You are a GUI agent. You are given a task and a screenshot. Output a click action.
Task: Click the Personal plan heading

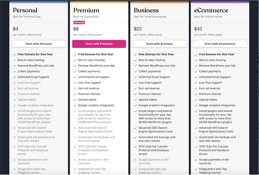(25, 10)
